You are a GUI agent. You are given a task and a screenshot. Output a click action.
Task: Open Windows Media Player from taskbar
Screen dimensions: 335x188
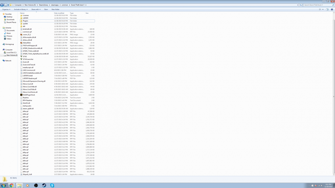pyautogui.click(x=27, y=185)
